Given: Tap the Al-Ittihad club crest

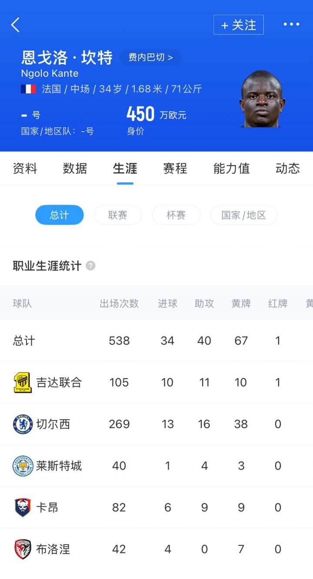Looking at the screenshot, I should (23, 383).
